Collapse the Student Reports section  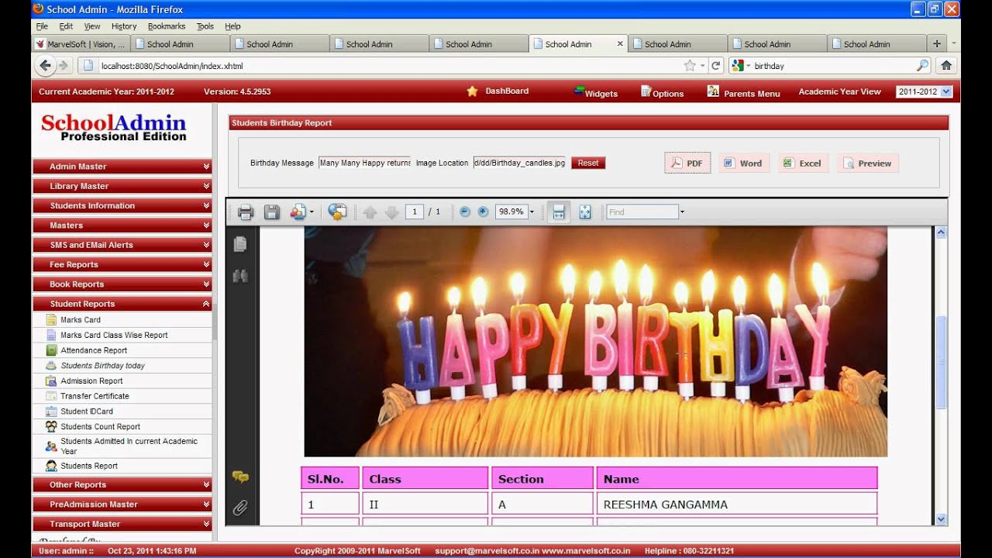[122, 304]
